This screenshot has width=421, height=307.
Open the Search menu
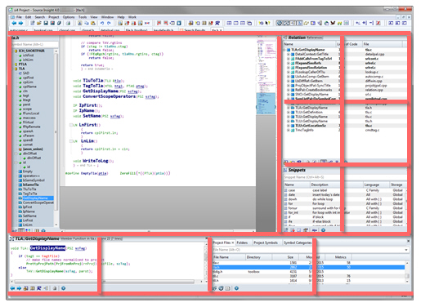tap(39, 17)
